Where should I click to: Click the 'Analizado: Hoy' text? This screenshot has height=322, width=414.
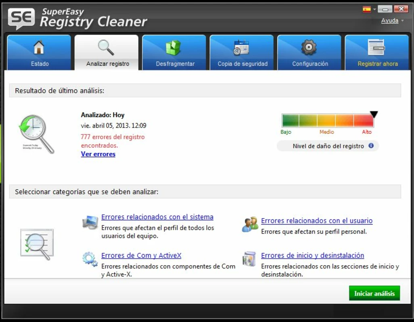click(102, 115)
